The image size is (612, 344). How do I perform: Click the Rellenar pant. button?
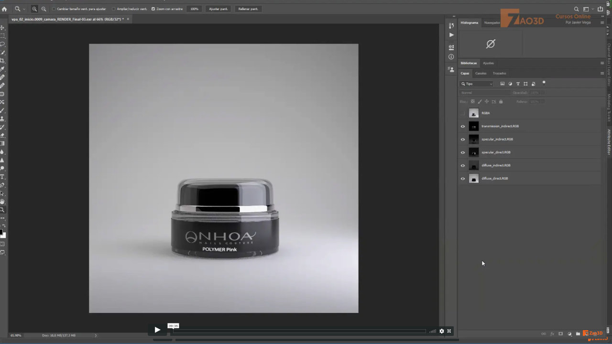[x=248, y=9]
